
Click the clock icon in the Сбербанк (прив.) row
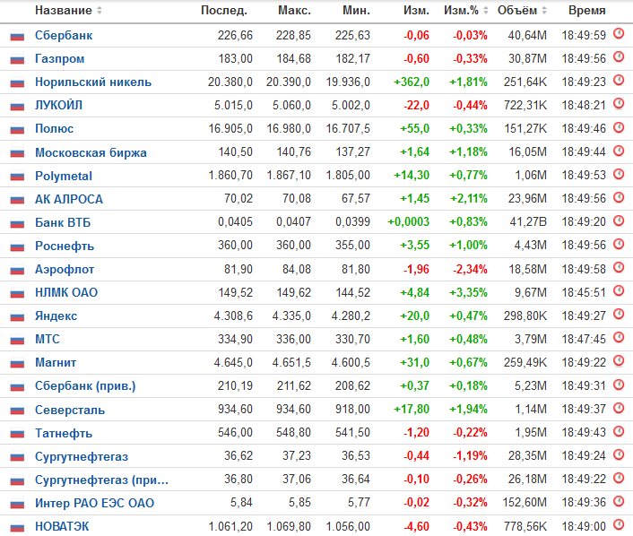pyautogui.click(x=619, y=385)
